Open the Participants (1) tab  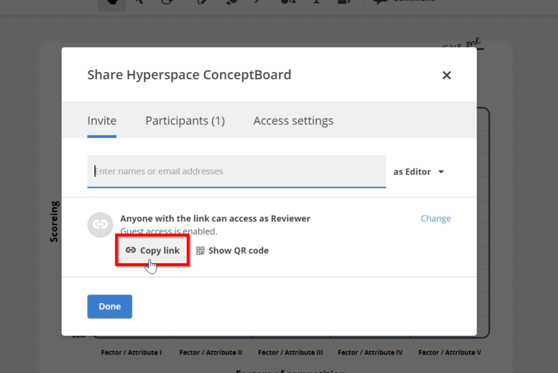[x=185, y=121]
